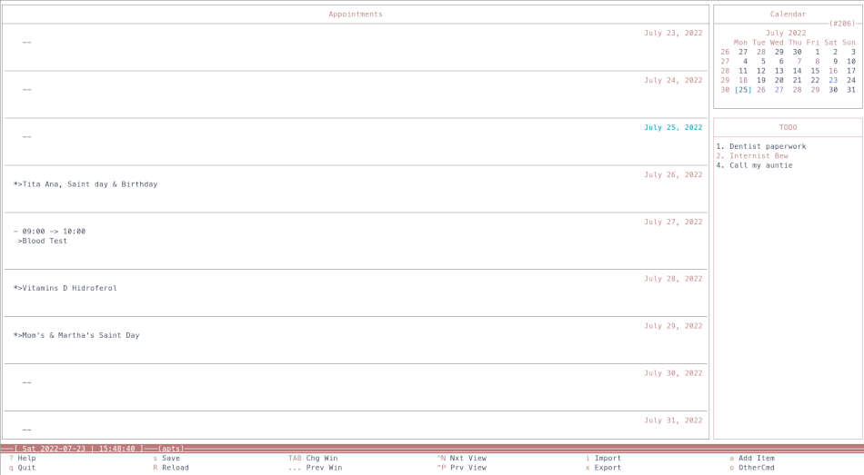Select the Vitamins D Hidroferol entry
The image size is (864, 475).
[x=69, y=289]
